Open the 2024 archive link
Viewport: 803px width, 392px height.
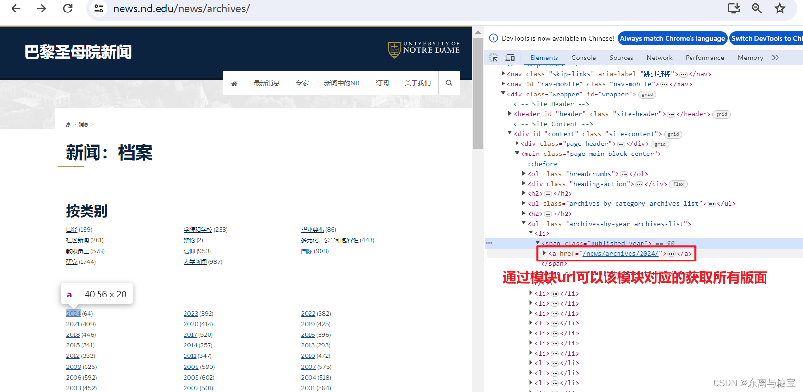click(x=73, y=314)
